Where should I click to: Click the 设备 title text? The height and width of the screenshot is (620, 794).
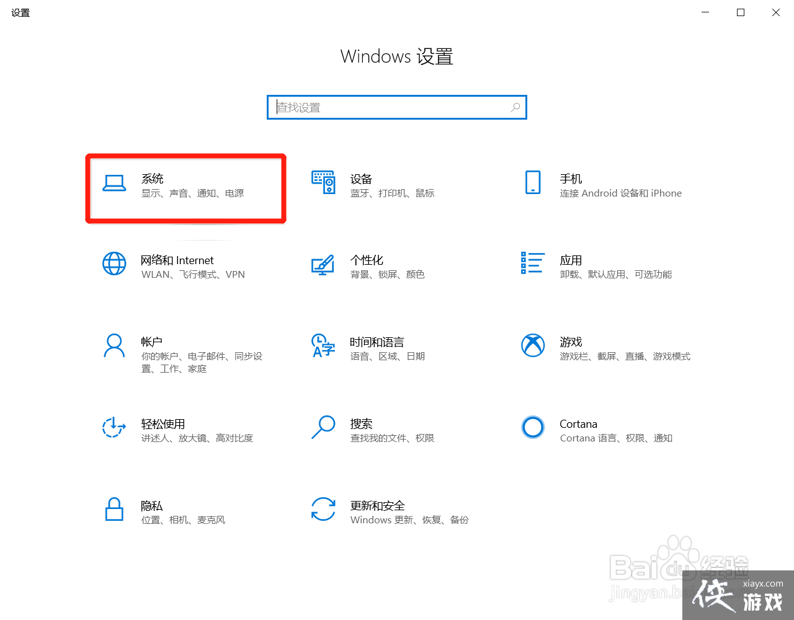point(361,179)
